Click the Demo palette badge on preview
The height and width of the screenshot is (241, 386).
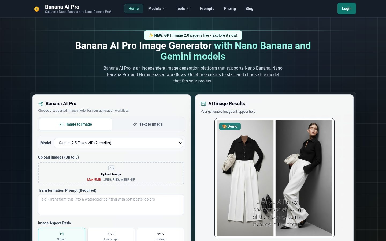pyautogui.click(x=230, y=126)
